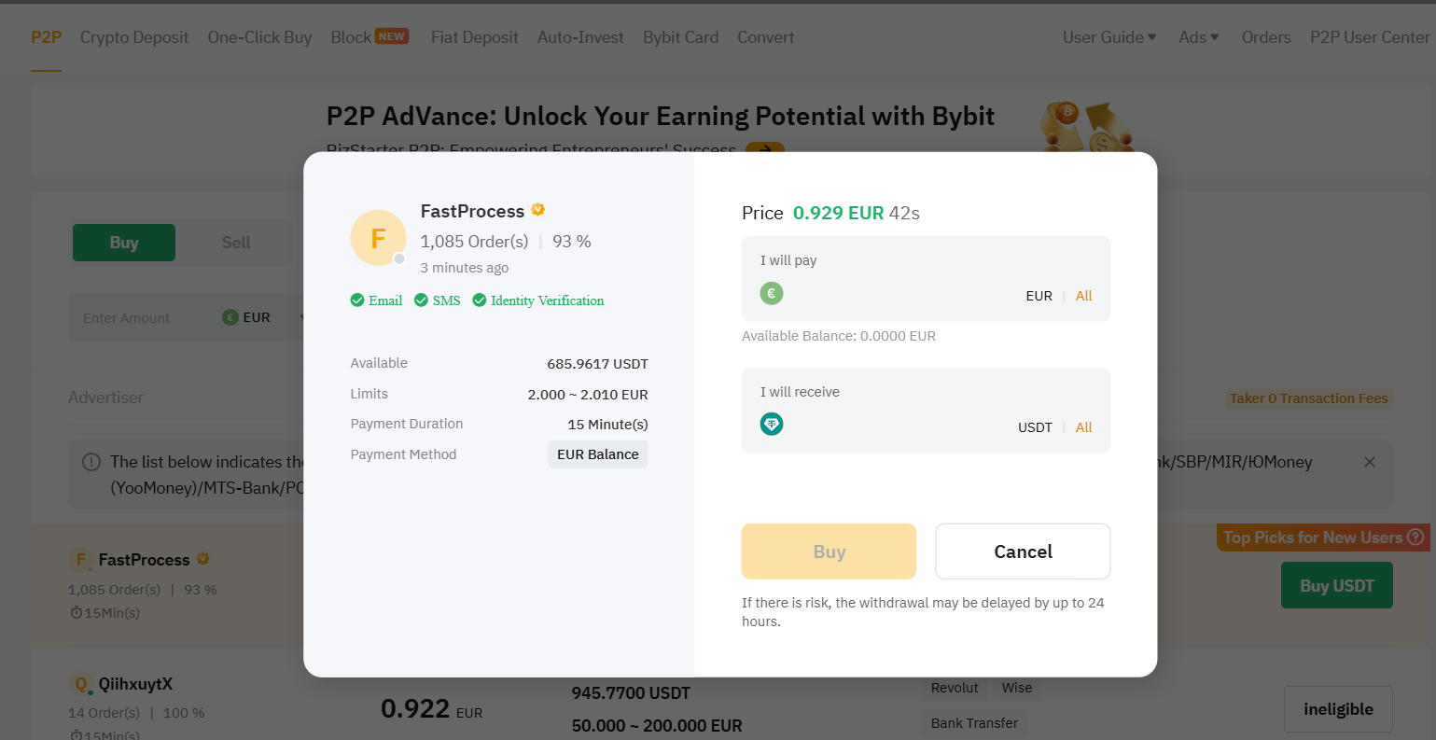1436x740 pixels.
Task: Click the Email verification checkmark icon
Action: point(357,300)
